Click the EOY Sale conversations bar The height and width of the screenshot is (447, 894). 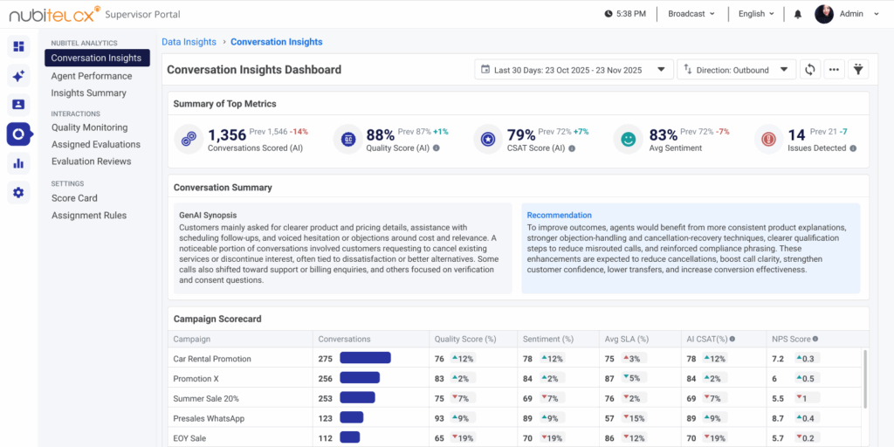349,437
